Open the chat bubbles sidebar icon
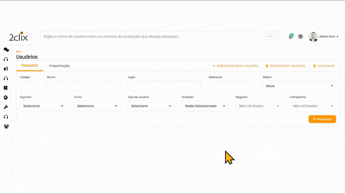This screenshot has height=194, width=345. (x=6, y=50)
